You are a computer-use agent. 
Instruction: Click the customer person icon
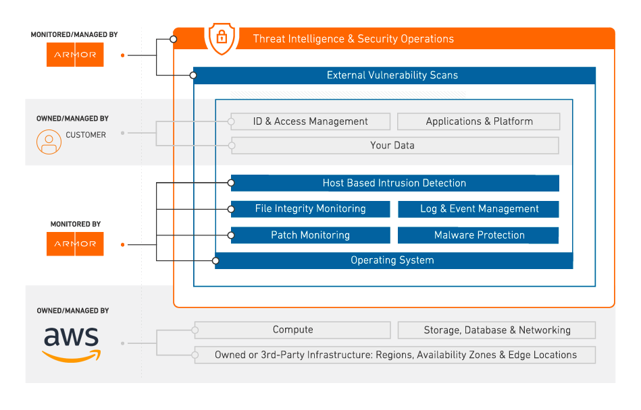click(49, 142)
